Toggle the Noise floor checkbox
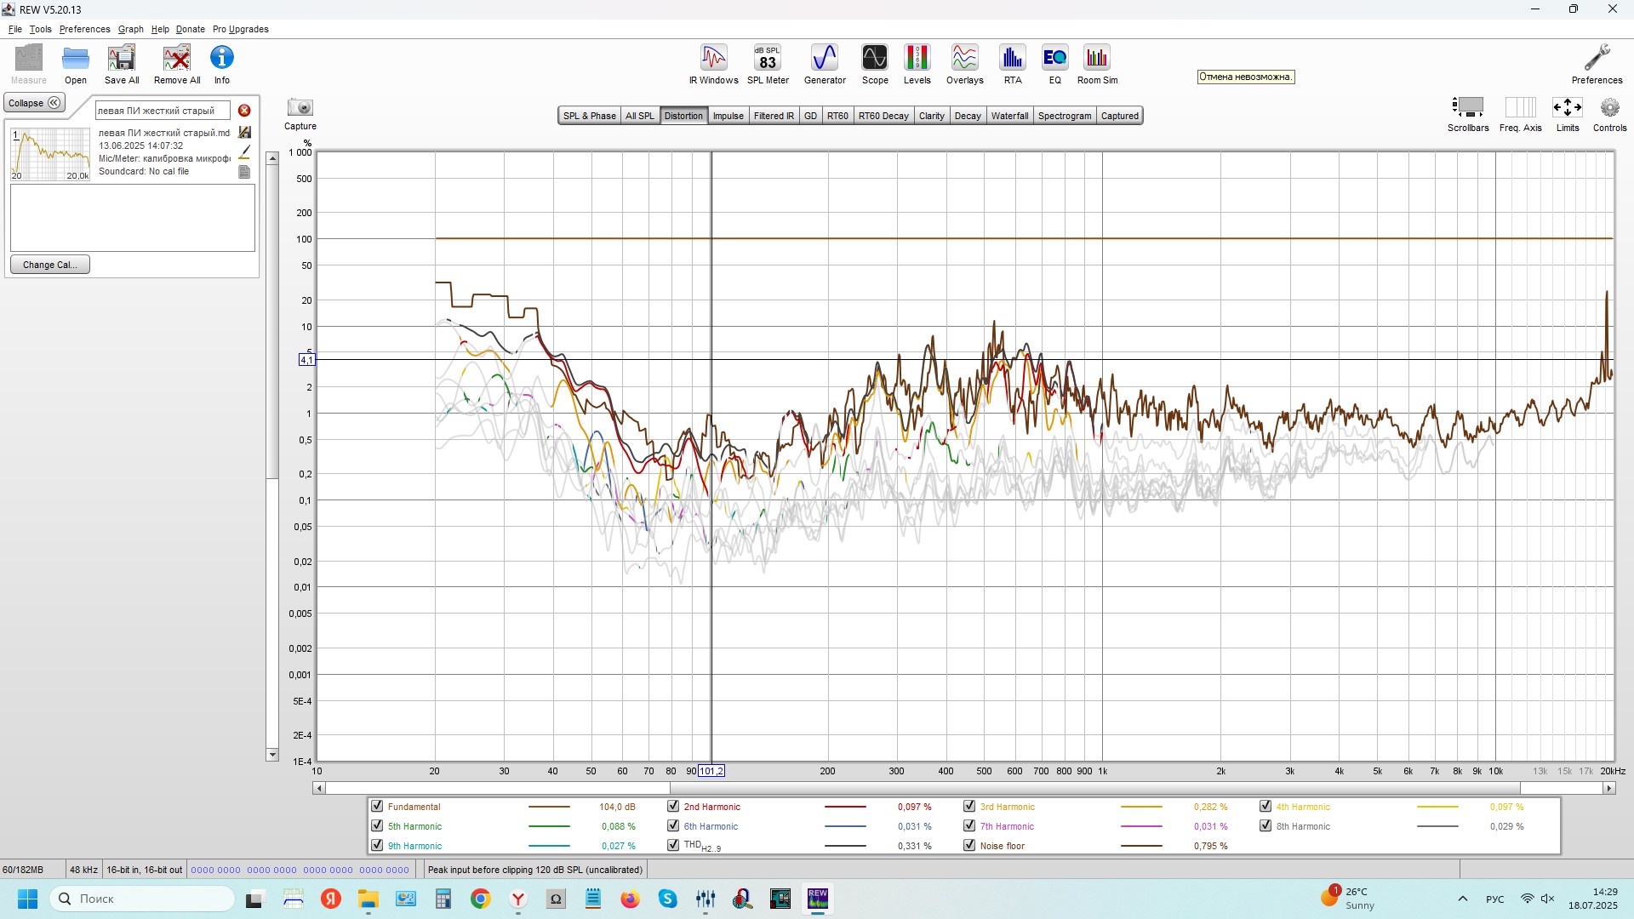Screen dimensions: 1634x919 coord(969,846)
